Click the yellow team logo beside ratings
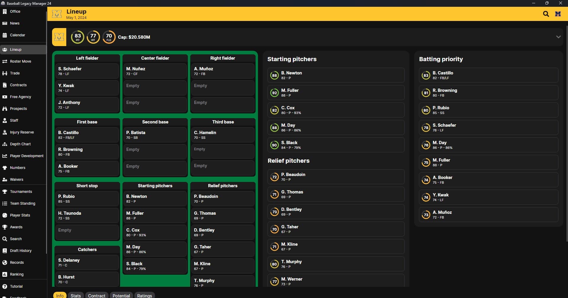Image resolution: width=568 pixels, height=298 pixels. coord(59,37)
